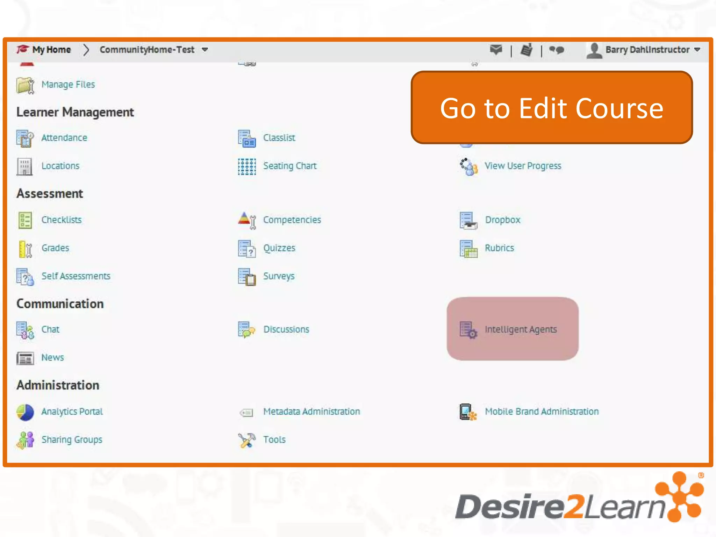The height and width of the screenshot is (537, 716).
Task: Click the Analytics Portal pie chart icon
Action: coord(25,412)
